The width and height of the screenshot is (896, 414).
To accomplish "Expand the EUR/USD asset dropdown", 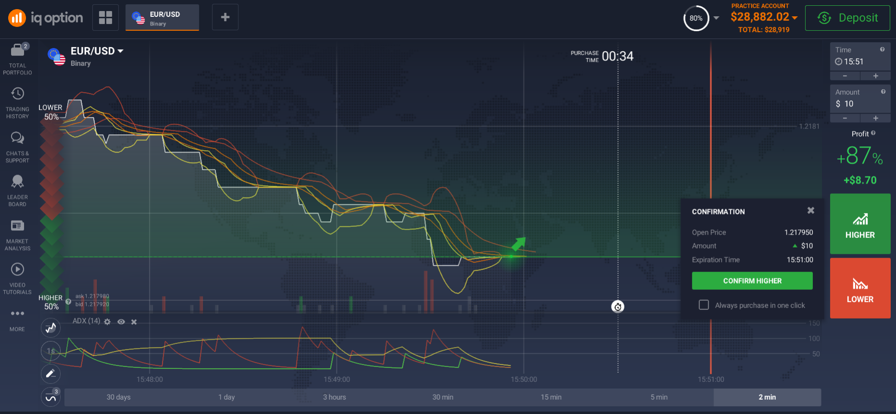I will tap(120, 51).
